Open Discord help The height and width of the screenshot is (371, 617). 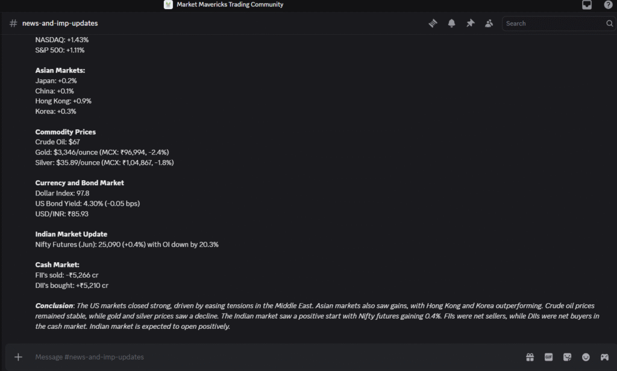click(x=608, y=5)
